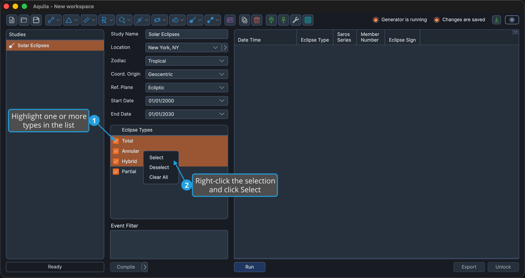Click the Eclipse Types list header
The width and height of the screenshot is (525, 278).
169,130
